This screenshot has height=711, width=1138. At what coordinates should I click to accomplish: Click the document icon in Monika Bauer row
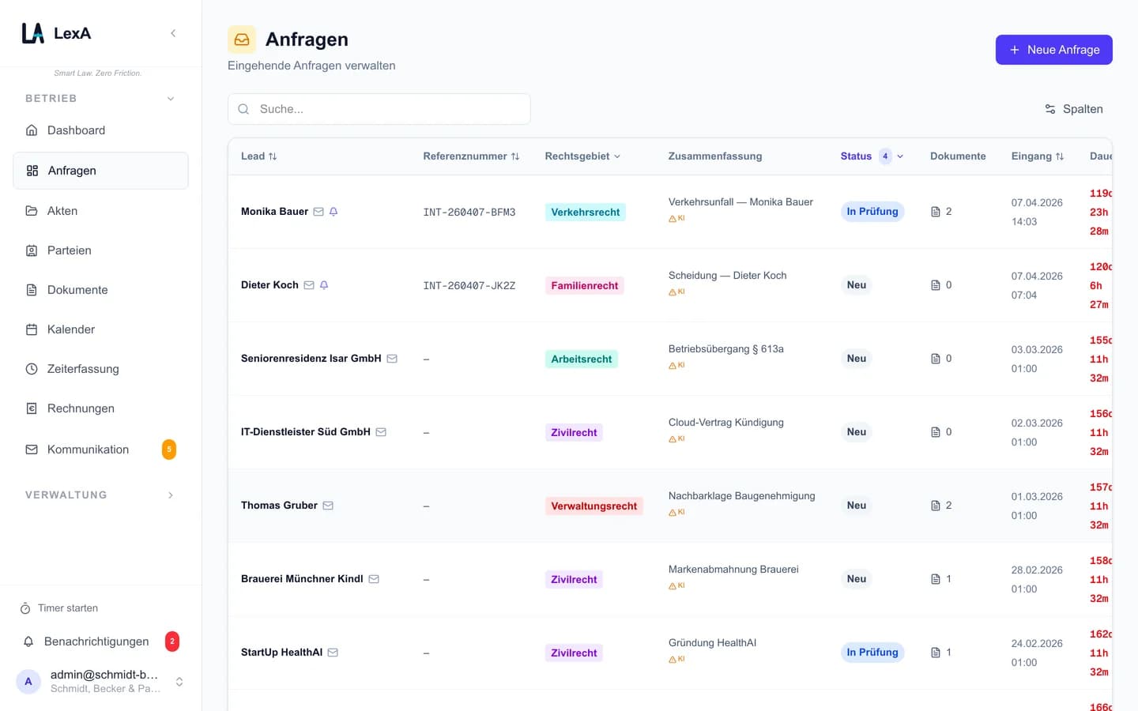click(x=936, y=212)
